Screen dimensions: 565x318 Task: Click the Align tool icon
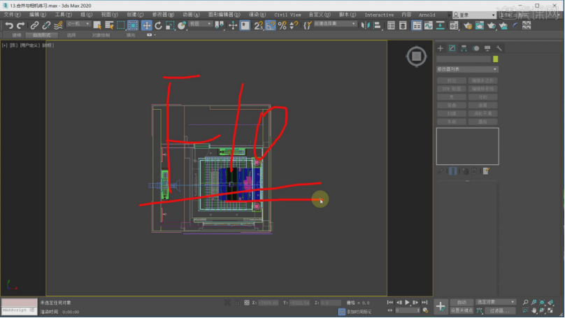(378, 25)
